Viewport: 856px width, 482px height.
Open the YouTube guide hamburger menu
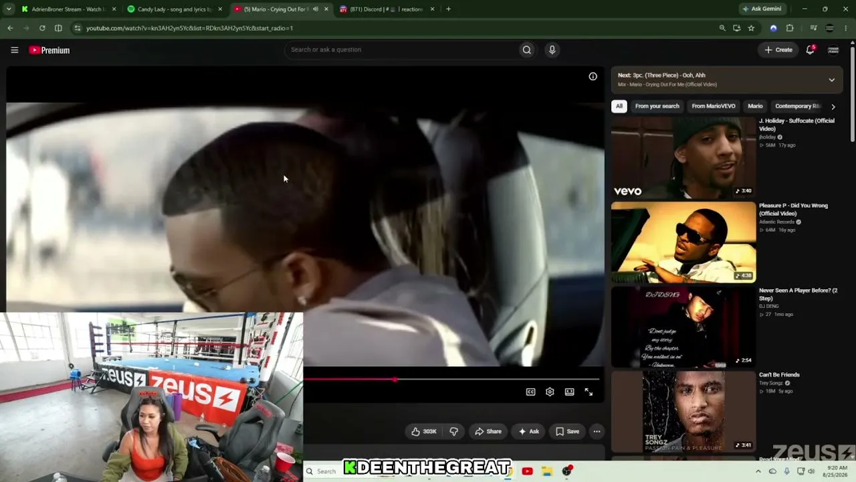tap(14, 50)
